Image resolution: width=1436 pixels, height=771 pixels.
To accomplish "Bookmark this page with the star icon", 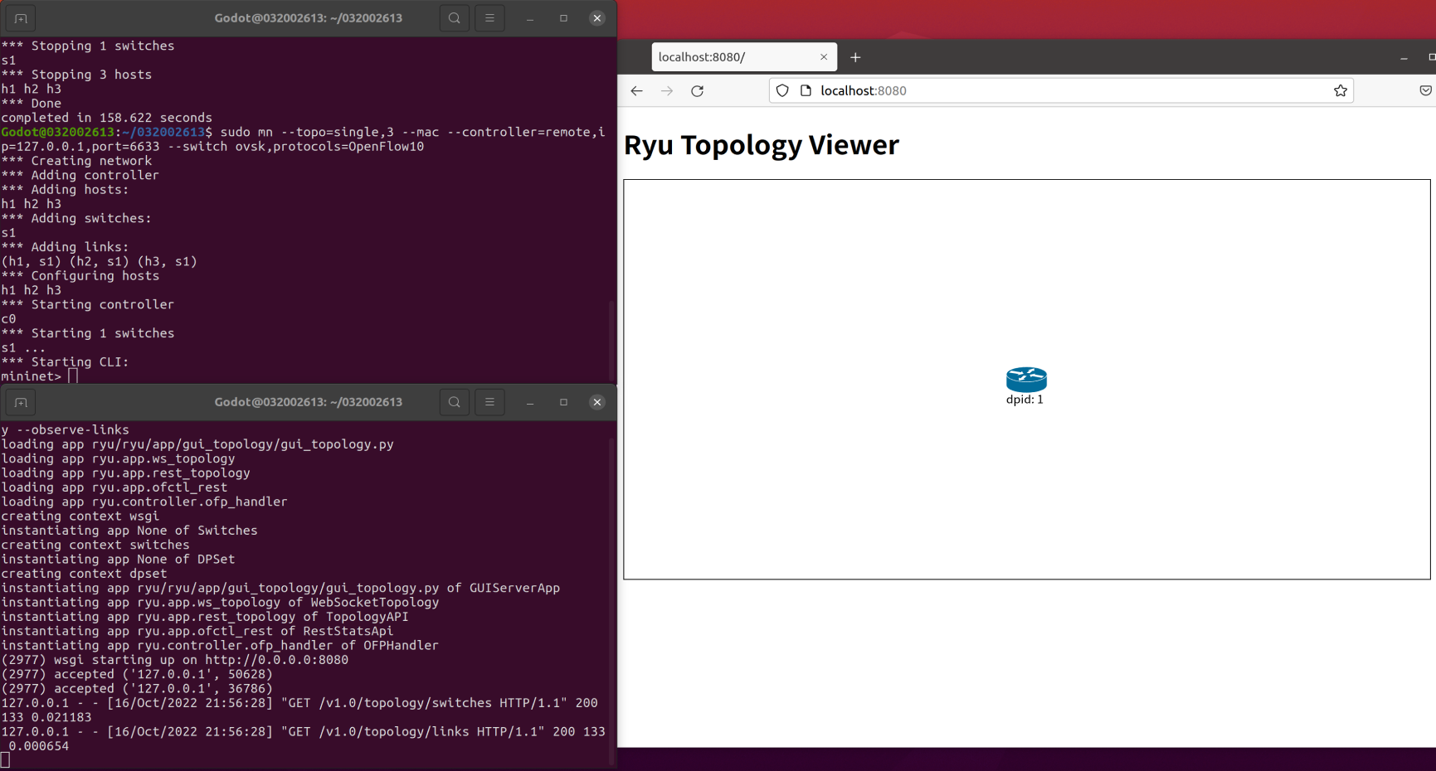I will click(1341, 91).
